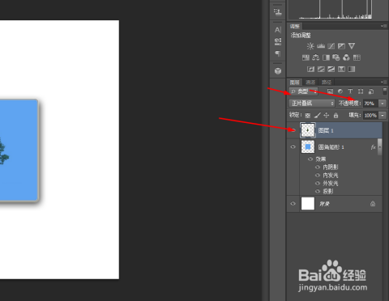Open the 3D panel cube icon
Screen dimensions: 389x301
pos(278,71)
